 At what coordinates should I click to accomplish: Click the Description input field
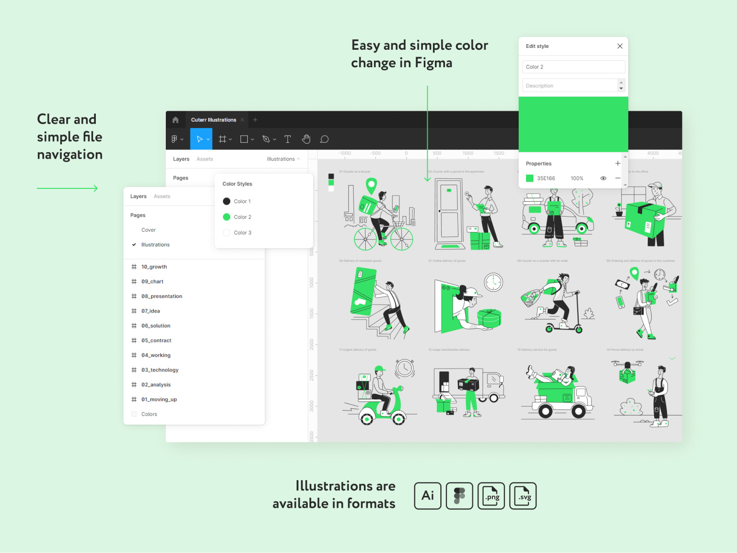[570, 86]
